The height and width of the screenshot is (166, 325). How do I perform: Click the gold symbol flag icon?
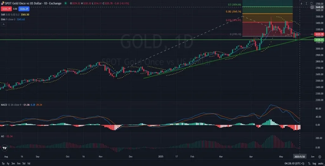(3, 3)
